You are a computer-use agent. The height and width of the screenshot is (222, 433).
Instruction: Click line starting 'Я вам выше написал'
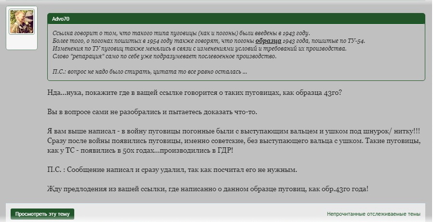[x=234, y=131]
